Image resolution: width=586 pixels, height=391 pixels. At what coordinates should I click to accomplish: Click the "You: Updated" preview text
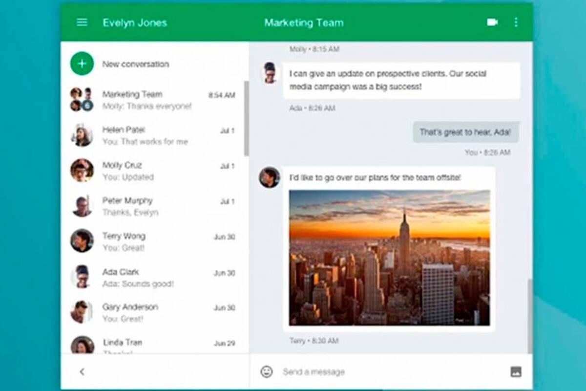point(128,177)
